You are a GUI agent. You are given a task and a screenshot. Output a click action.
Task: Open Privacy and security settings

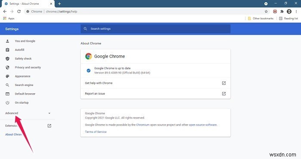tap(28, 67)
